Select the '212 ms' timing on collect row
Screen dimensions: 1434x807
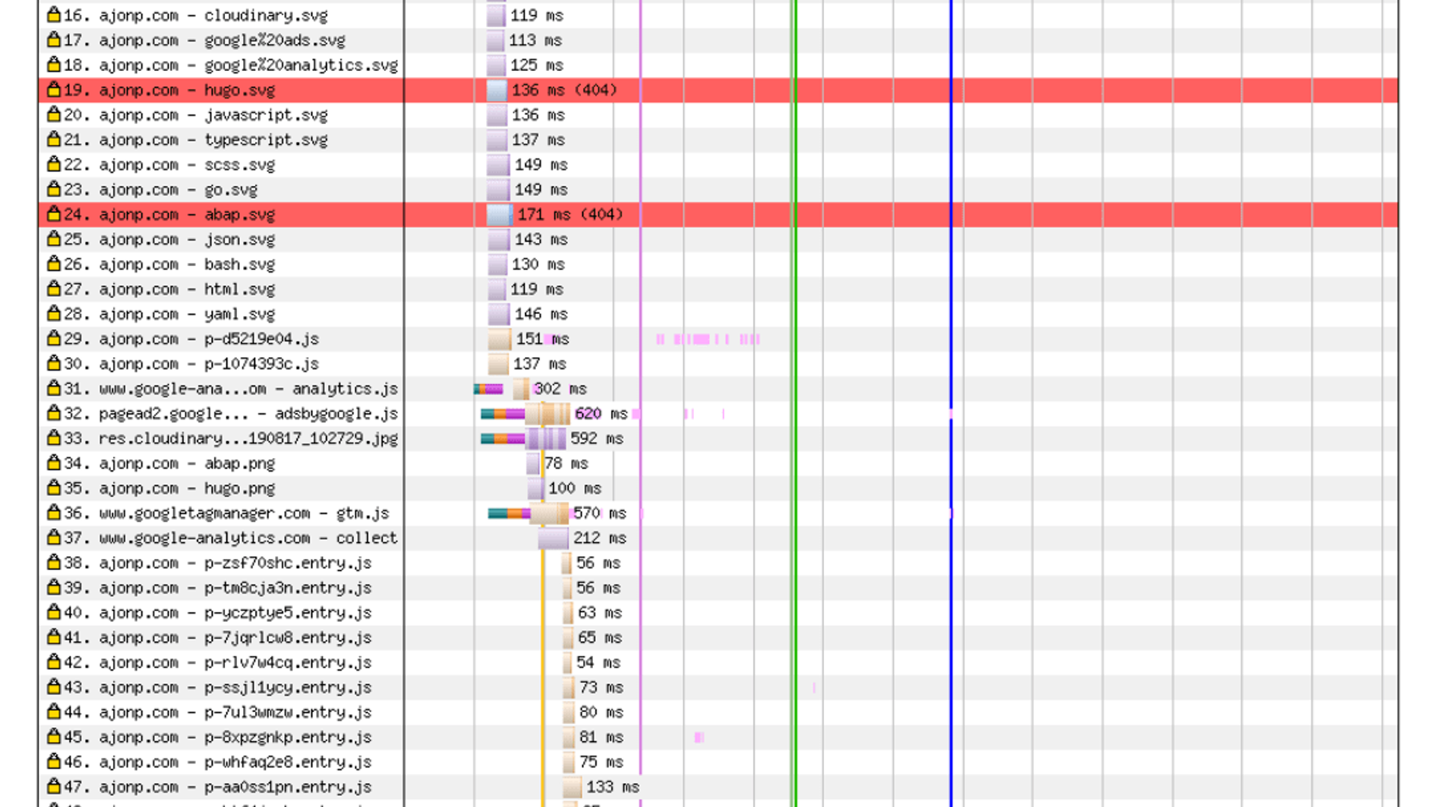(600, 538)
